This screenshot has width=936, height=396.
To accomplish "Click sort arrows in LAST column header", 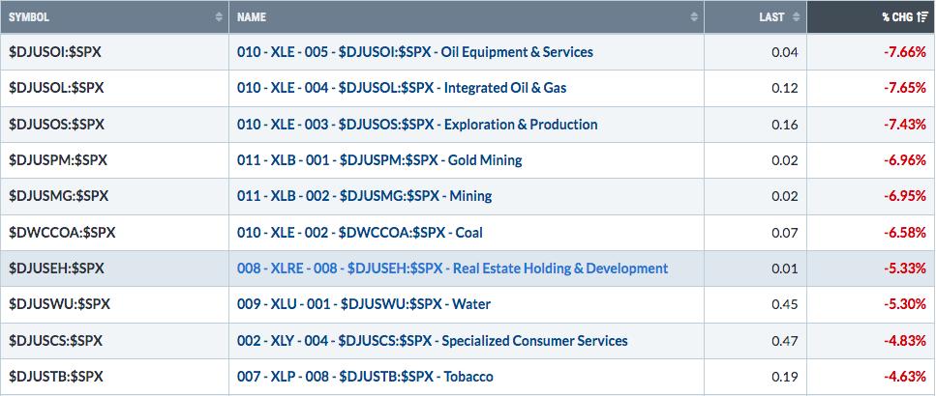I will pos(797,17).
